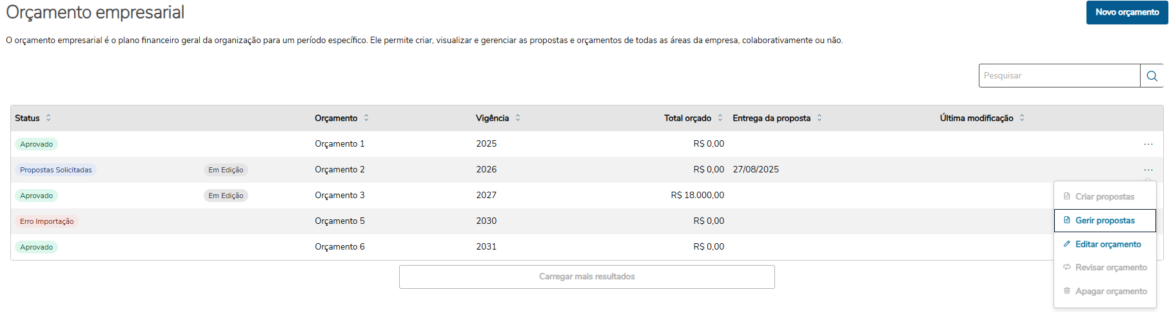Image resolution: width=1169 pixels, height=312 pixels.
Task: Click the three-dots icon on Orçamento 2
Action: [x=1148, y=170]
